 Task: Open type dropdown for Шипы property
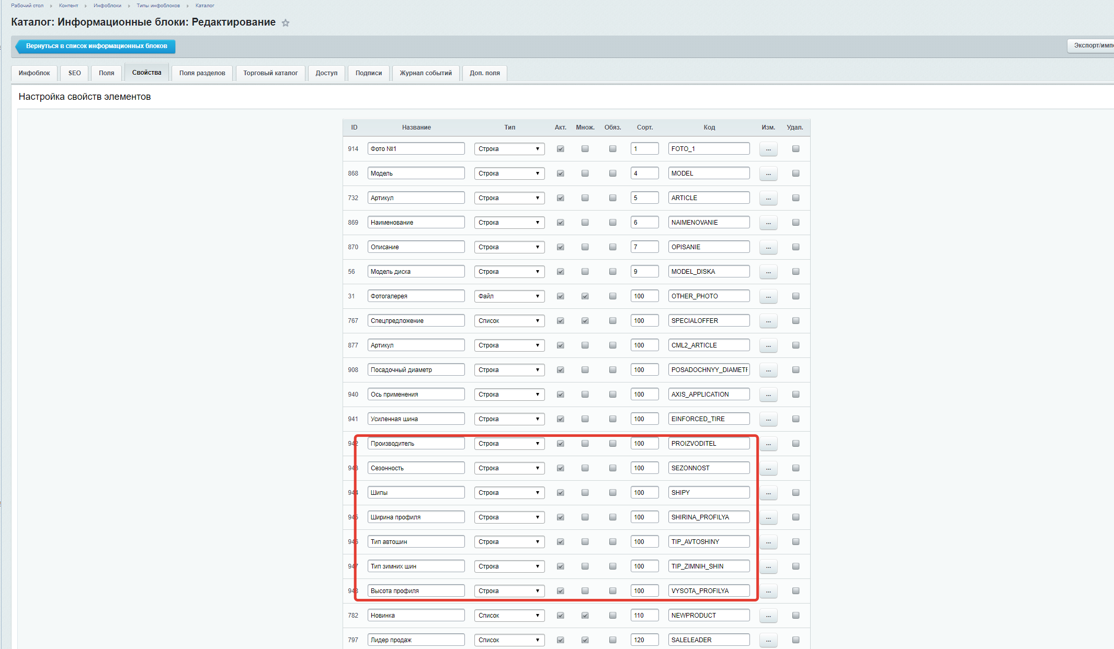tap(509, 493)
